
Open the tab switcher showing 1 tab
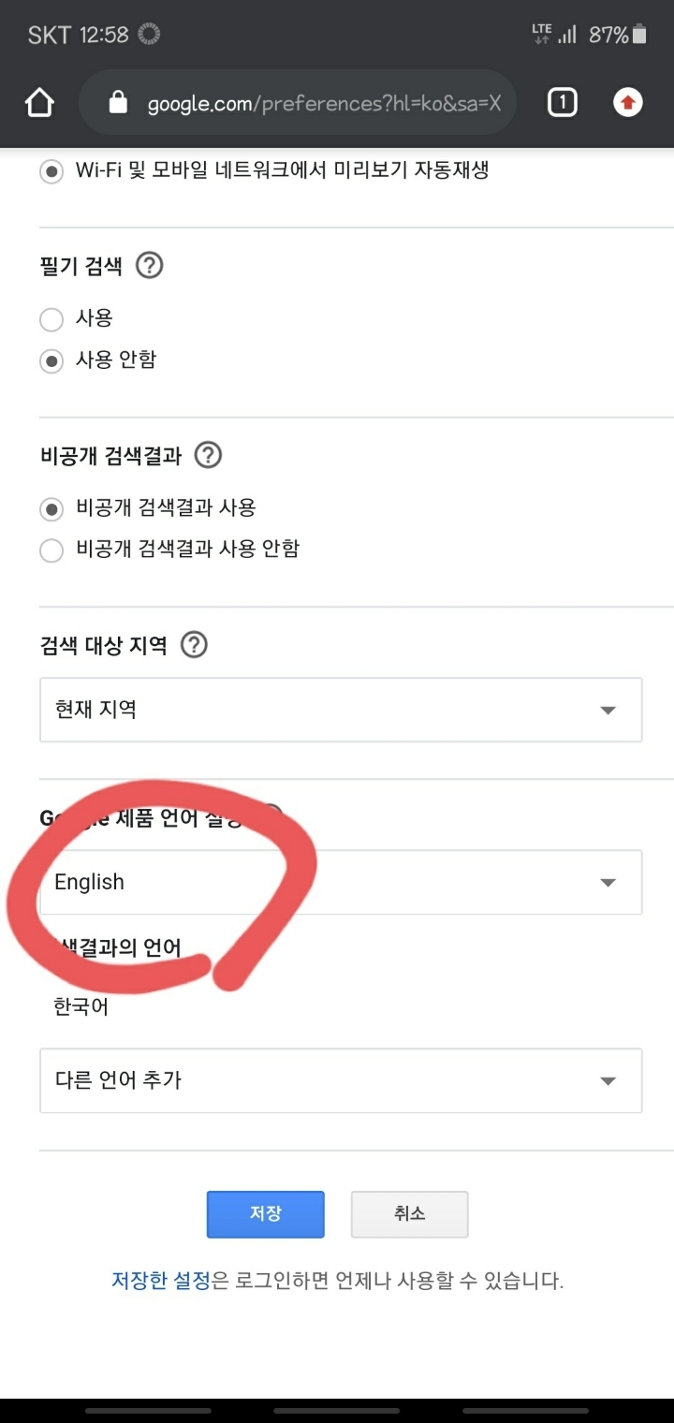coord(562,103)
